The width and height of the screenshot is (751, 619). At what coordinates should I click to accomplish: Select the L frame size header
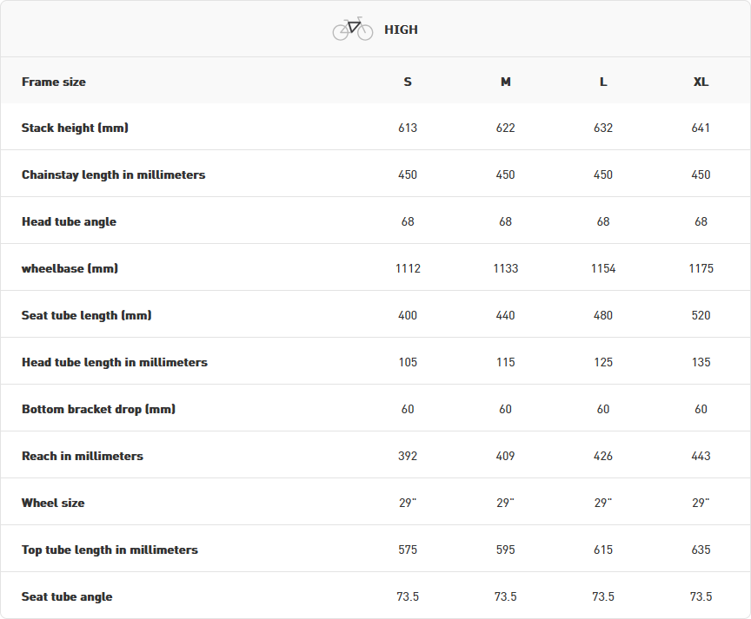tap(603, 82)
